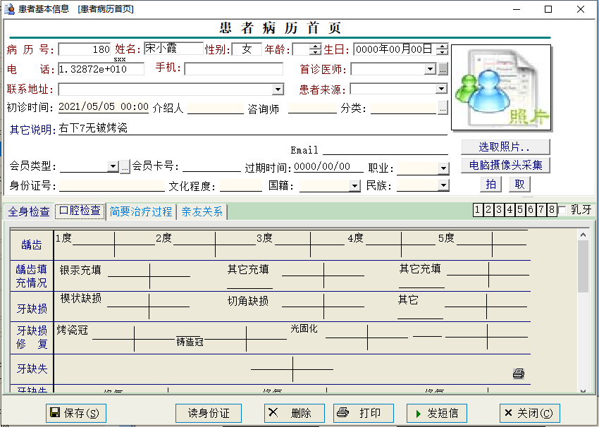Click the 姓名 field containing 宋小霞
Screen dimensions: 599x427
(x=173, y=48)
